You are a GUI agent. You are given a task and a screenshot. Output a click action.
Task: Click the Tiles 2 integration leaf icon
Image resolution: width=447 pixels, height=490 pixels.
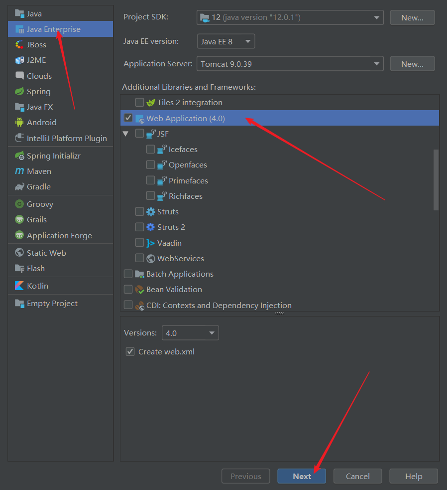click(x=151, y=103)
